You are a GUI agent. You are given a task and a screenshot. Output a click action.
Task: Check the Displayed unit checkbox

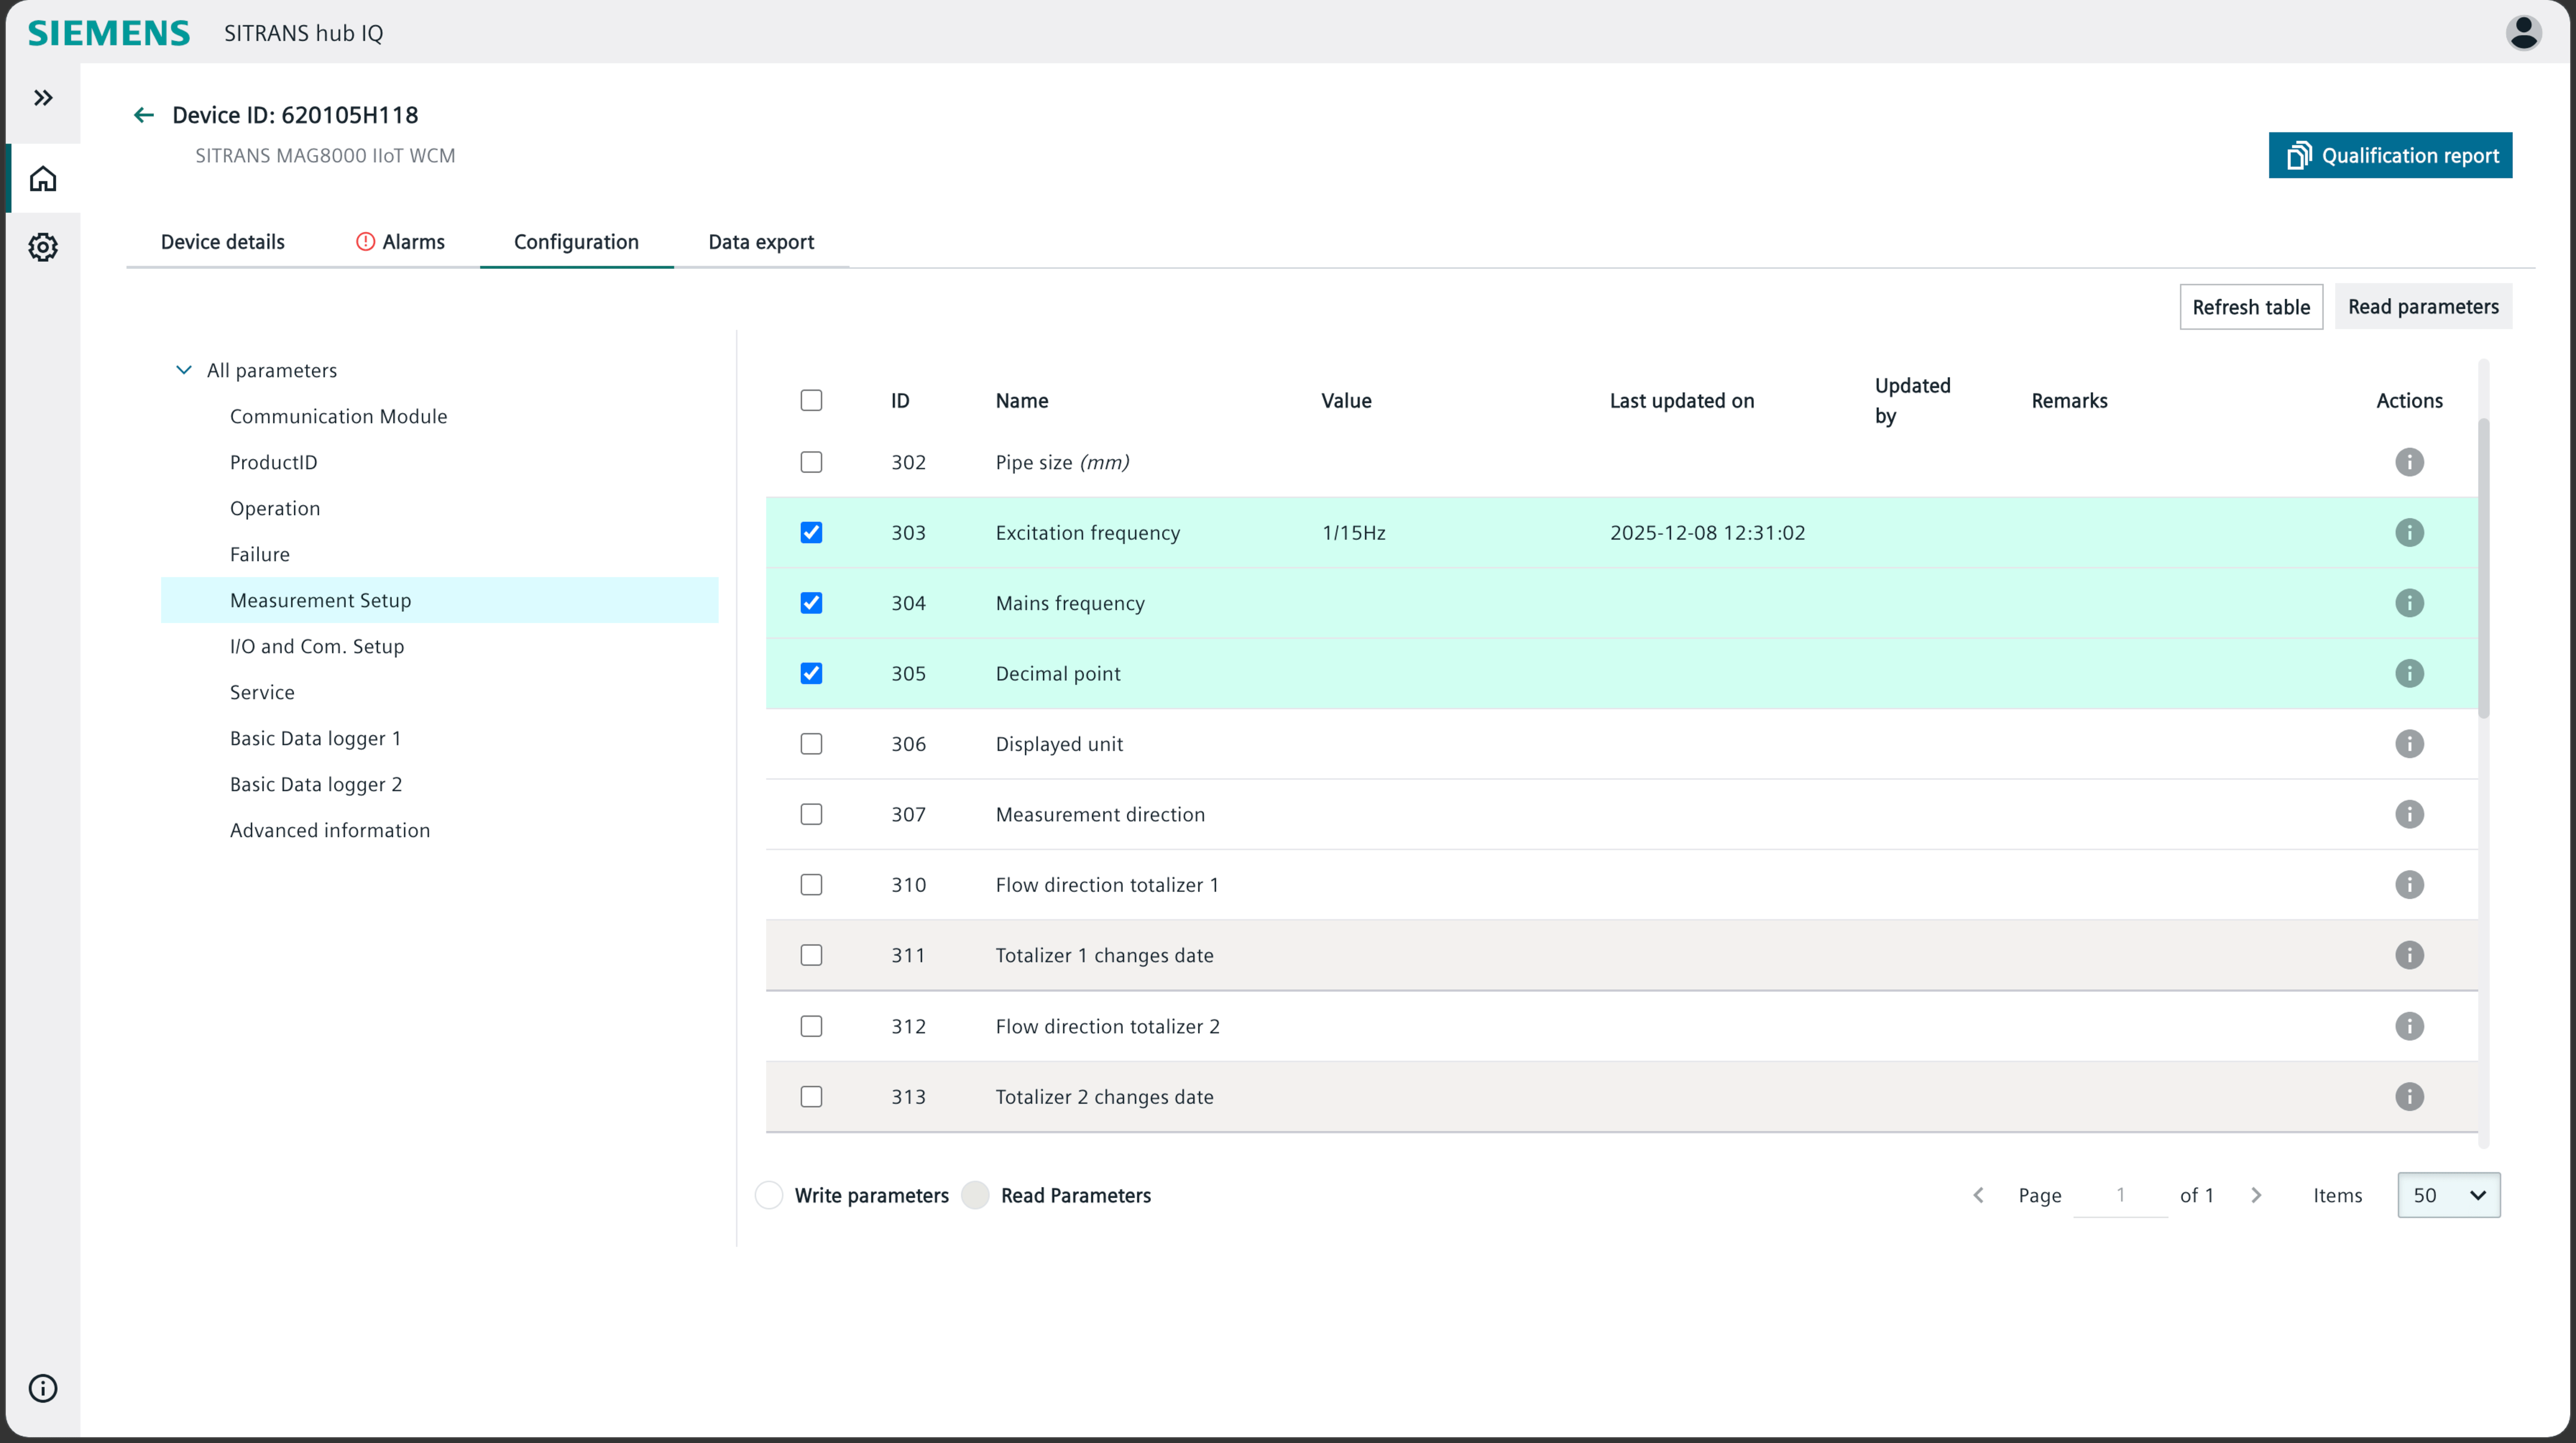tap(811, 744)
